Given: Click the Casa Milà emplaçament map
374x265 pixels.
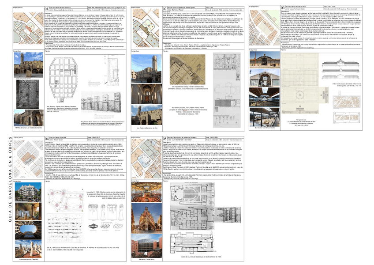Looking at the screenshot, I should point(27,159).
